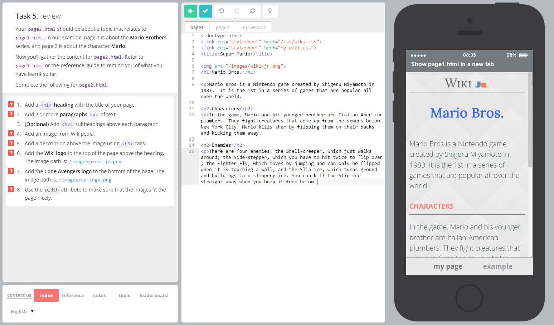
Task: Undo the last code edit
Action: coord(222,11)
